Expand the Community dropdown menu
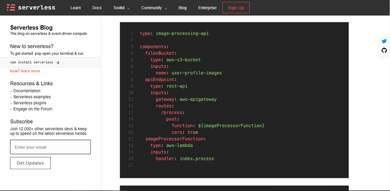The height and width of the screenshot is (191, 390). tap(154, 8)
